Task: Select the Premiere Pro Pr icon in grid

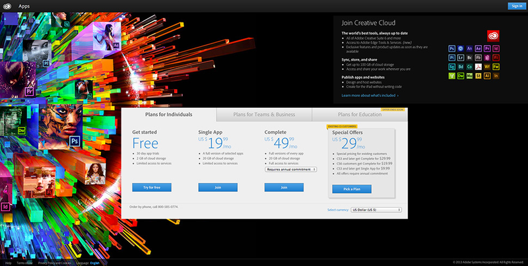Action: 487,48
